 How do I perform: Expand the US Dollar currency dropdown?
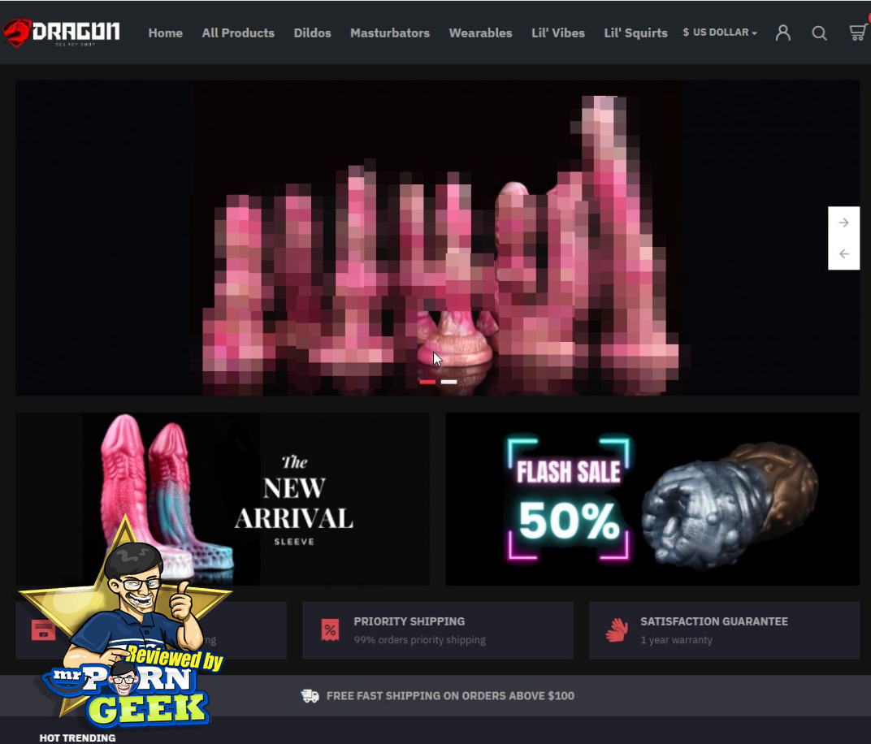(720, 32)
